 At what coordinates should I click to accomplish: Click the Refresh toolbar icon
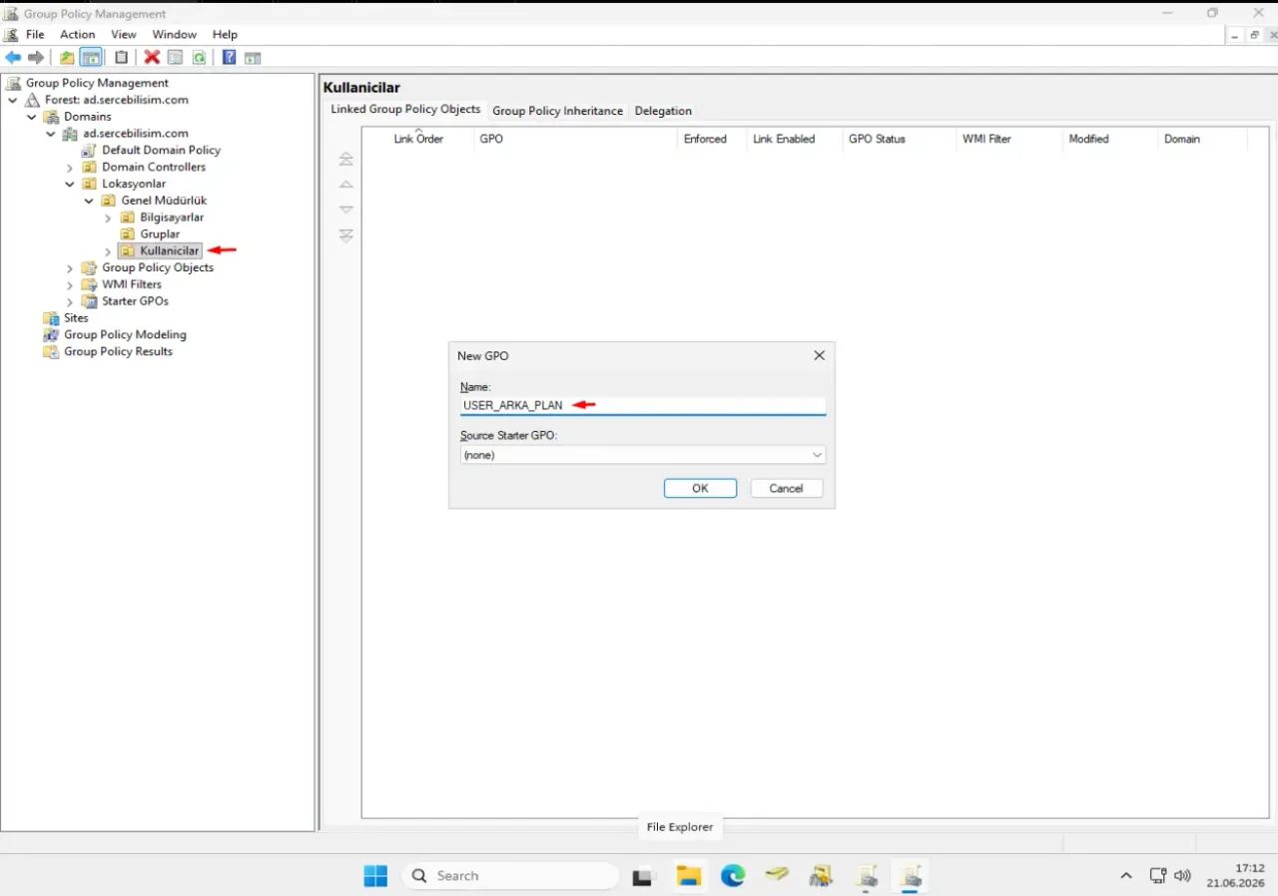point(199,58)
